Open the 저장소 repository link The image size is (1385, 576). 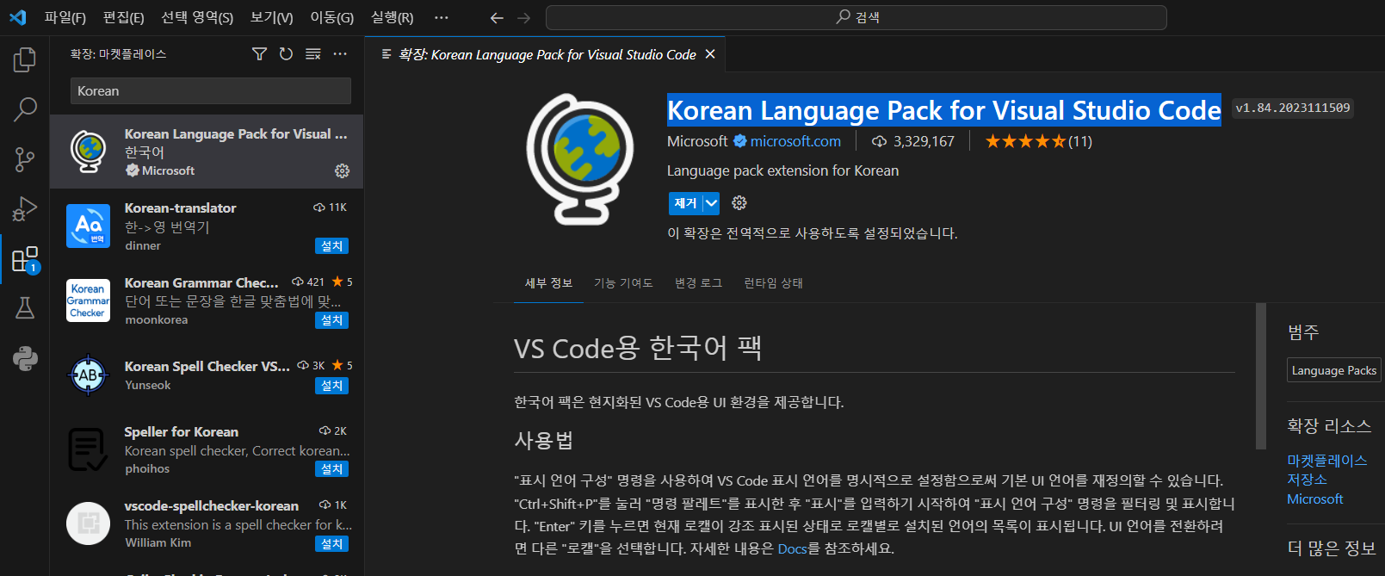pyautogui.click(x=1307, y=480)
